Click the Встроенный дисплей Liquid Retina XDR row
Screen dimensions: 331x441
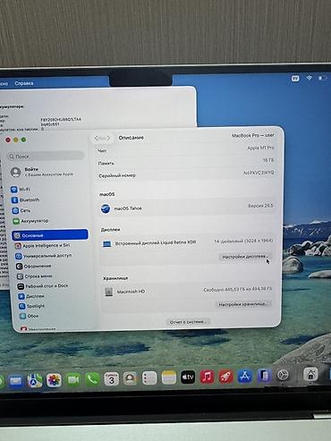click(x=187, y=242)
